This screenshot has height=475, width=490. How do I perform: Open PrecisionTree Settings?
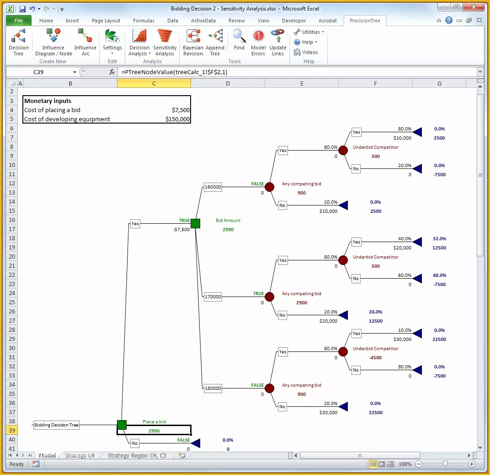112,42
